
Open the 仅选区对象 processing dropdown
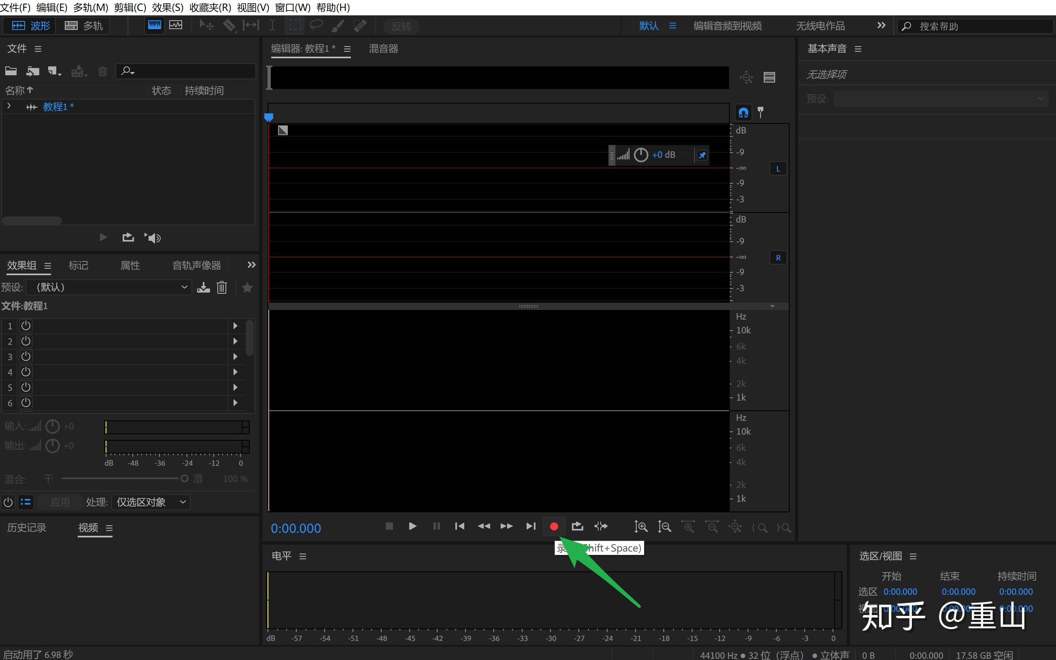tap(151, 502)
